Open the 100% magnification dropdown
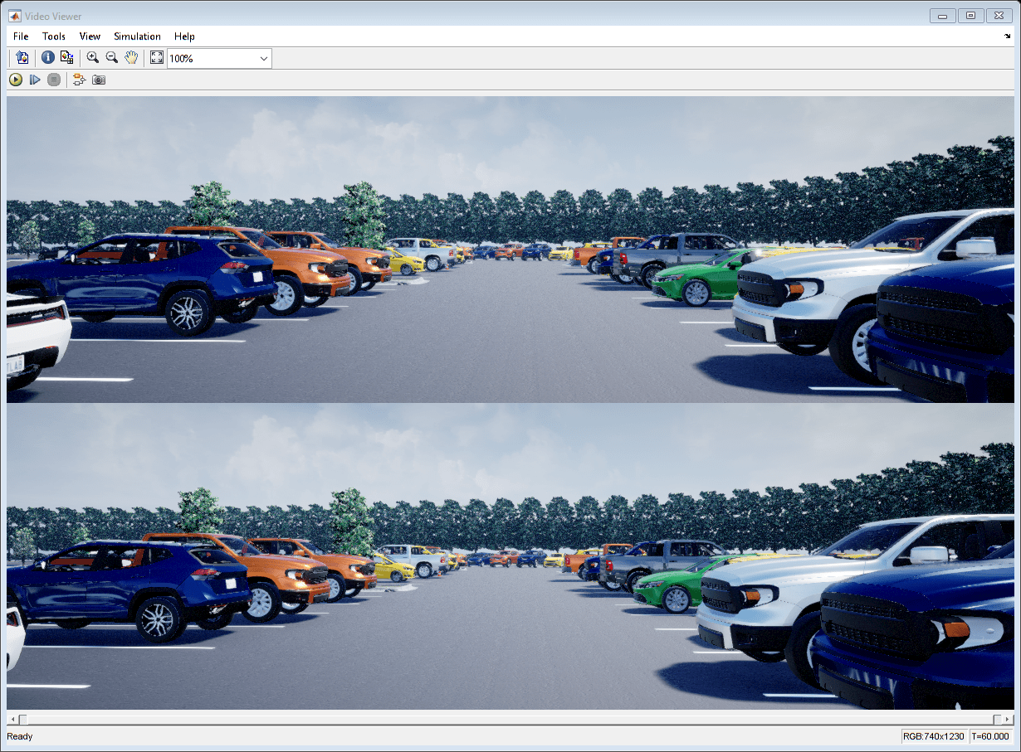This screenshot has width=1021, height=752. [x=219, y=59]
